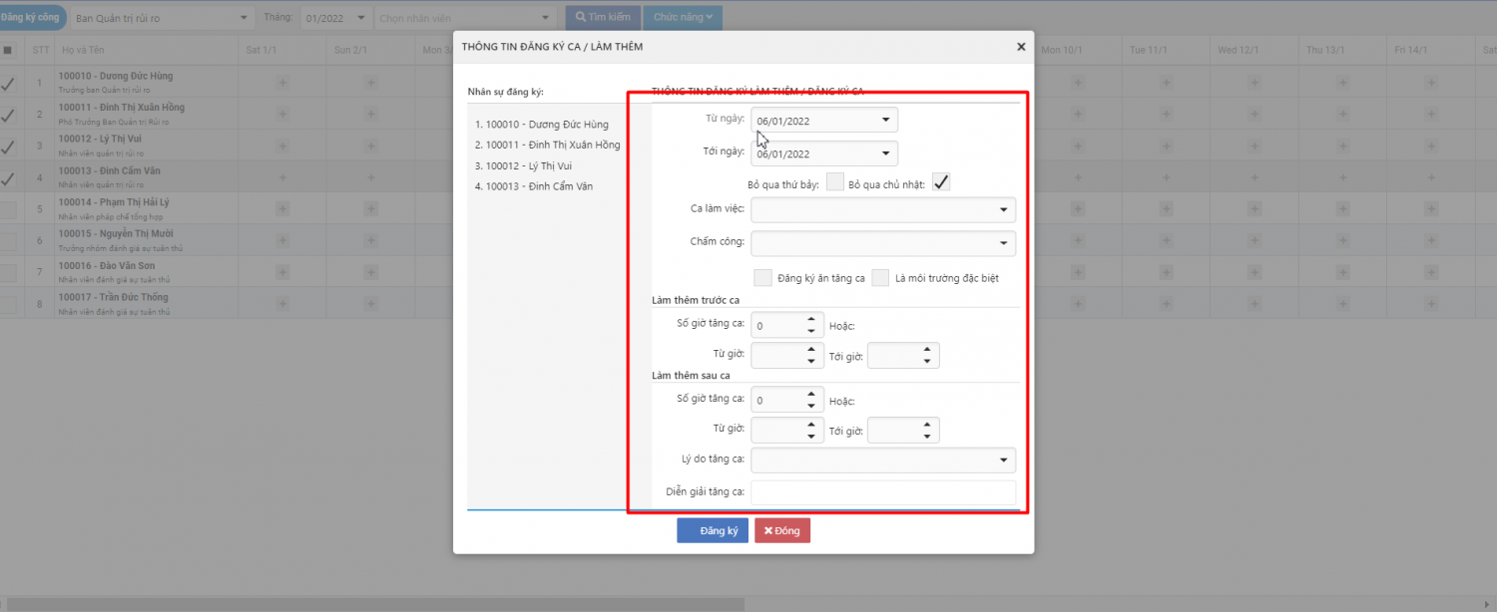Open the Ban Quản trị rủi ro department dropdown

[162, 18]
